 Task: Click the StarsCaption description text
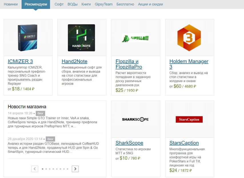tap(187, 157)
